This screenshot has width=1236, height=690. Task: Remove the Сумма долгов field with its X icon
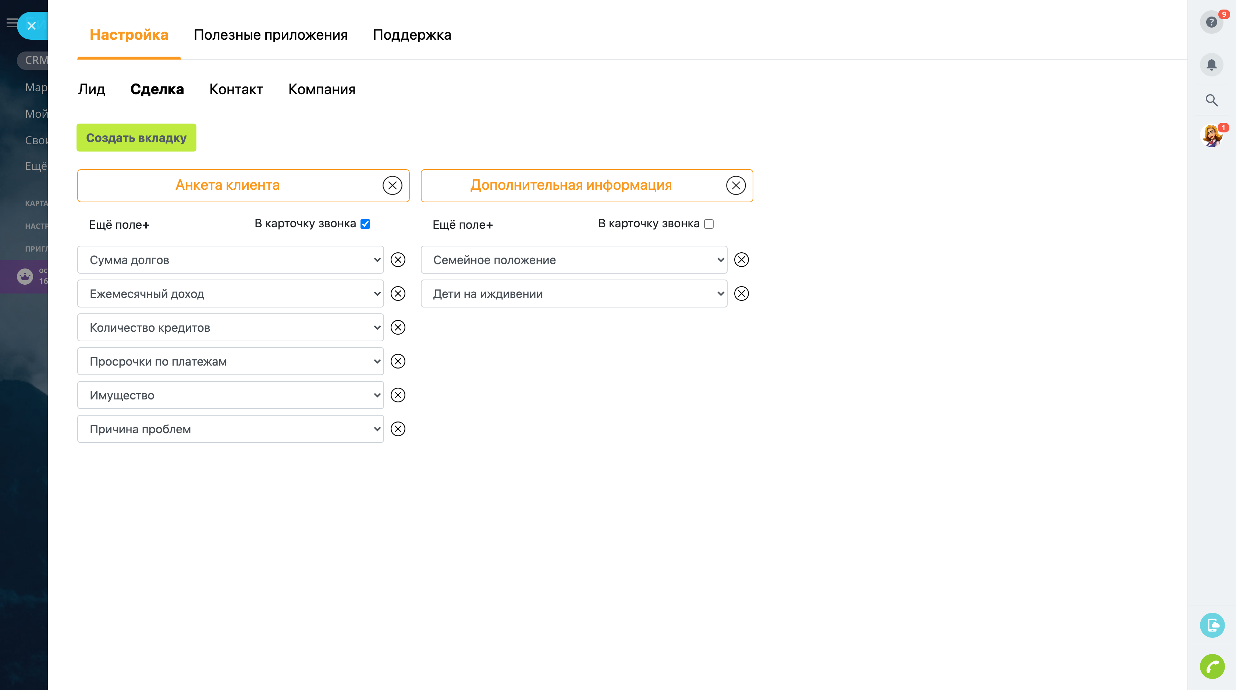coord(398,260)
